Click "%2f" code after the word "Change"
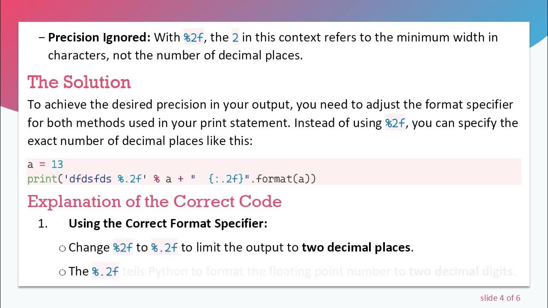Image resolution: width=548 pixels, height=308 pixels. 123,248
